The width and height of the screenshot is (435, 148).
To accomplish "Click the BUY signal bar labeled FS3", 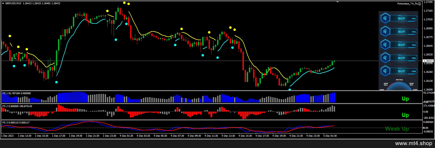I will [x=404, y=45].
